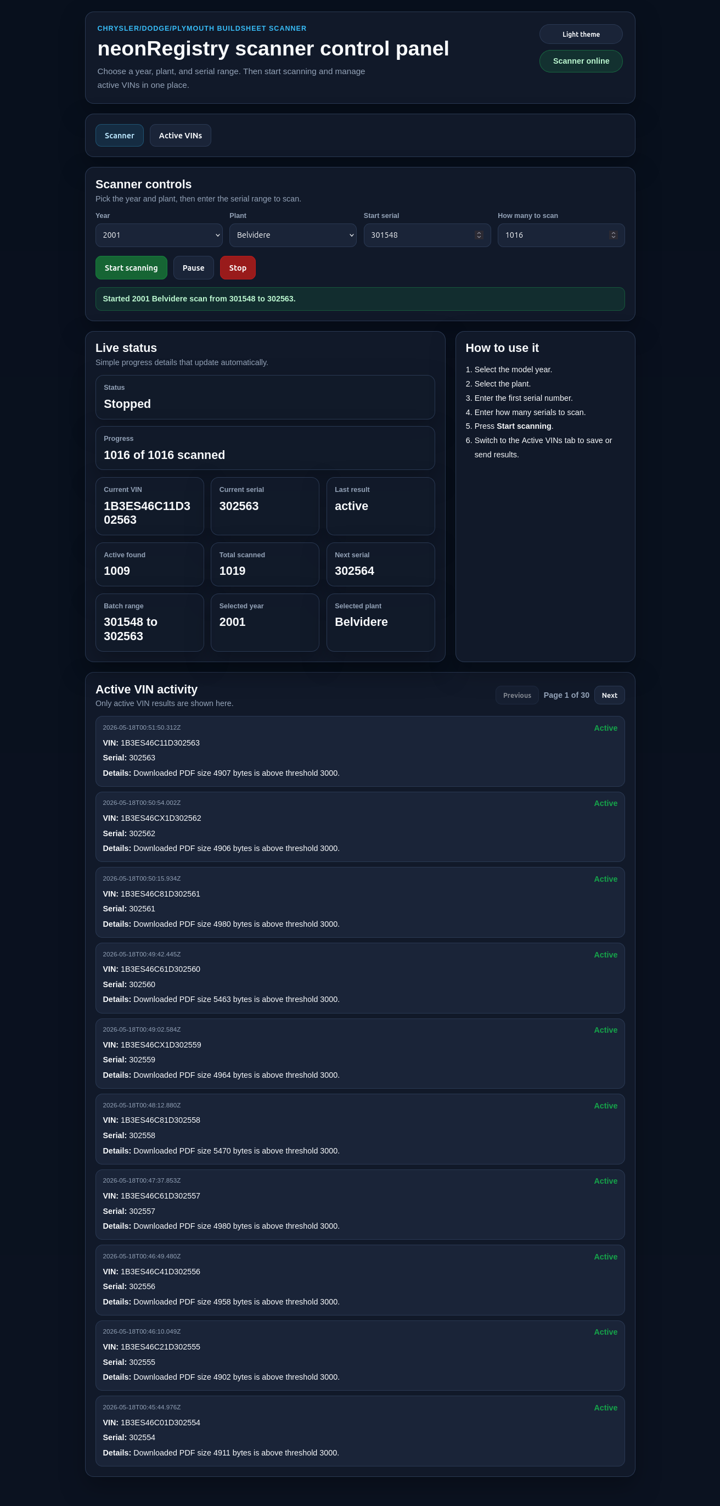Click the Next serial value 302564

tap(354, 570)
